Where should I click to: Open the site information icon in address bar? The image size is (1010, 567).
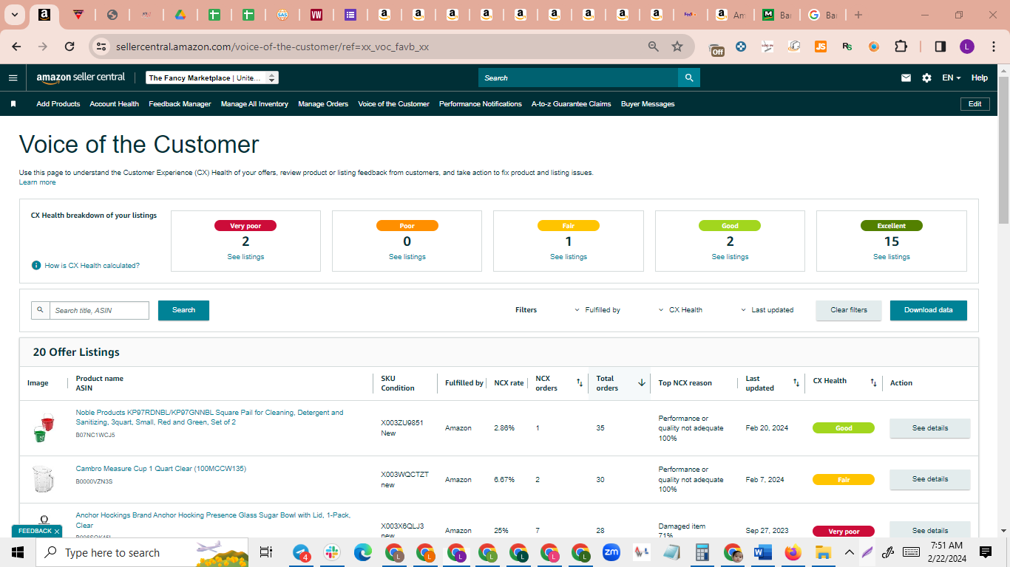pyautogui.click(x=102, y=47)
